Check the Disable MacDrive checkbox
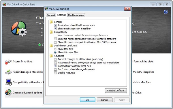173x109 pixels. tap(55, 73)
